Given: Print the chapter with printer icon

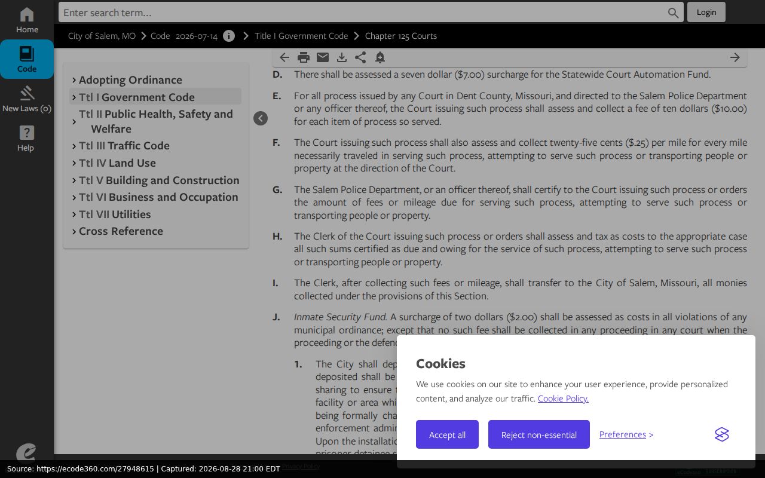Looking at the screenshot, I should [304, 57].
